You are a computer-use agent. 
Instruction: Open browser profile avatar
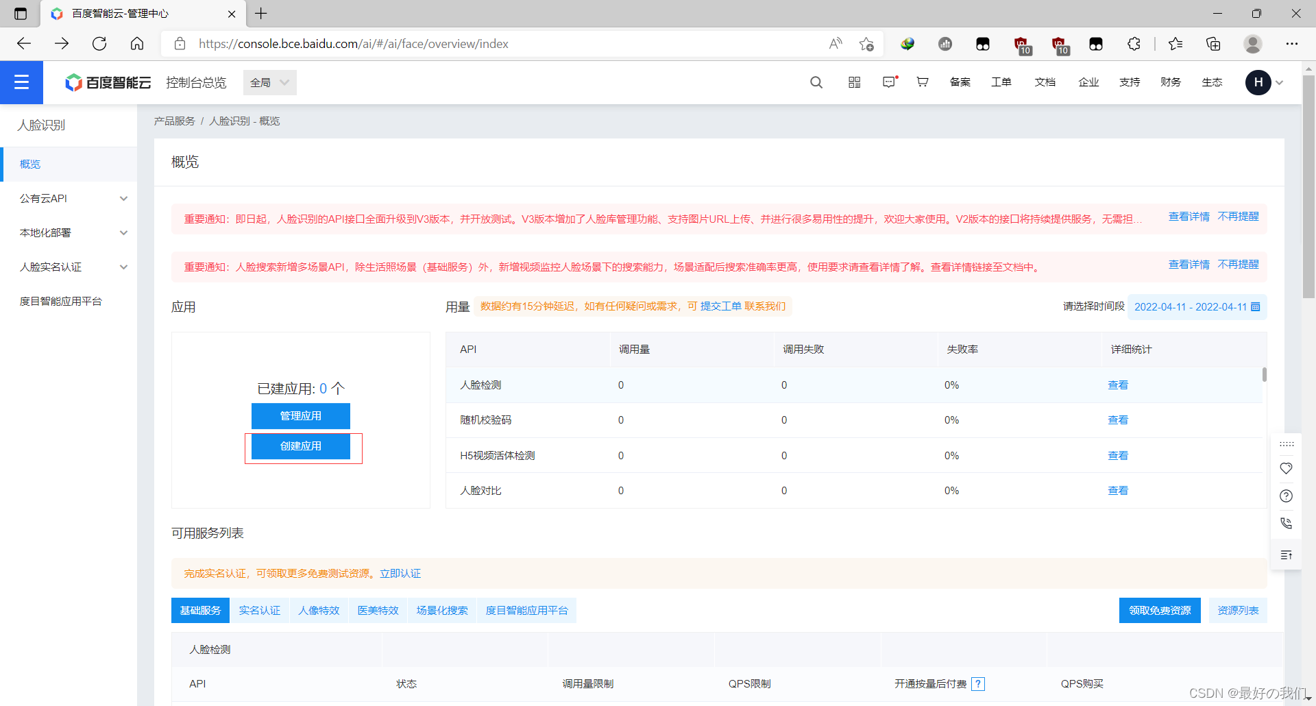[1253, 44]
